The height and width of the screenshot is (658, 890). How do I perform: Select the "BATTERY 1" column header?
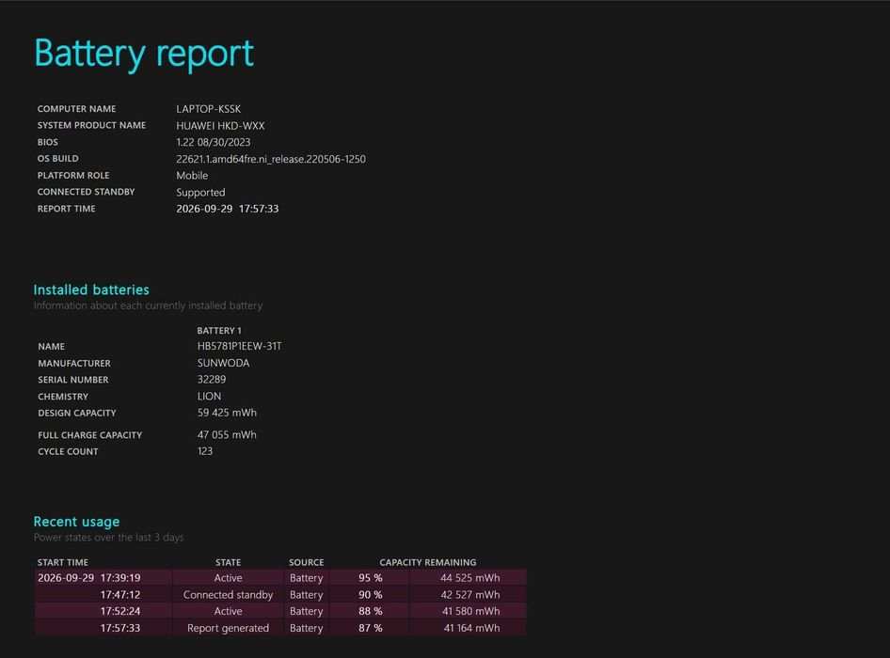[219, 331]
